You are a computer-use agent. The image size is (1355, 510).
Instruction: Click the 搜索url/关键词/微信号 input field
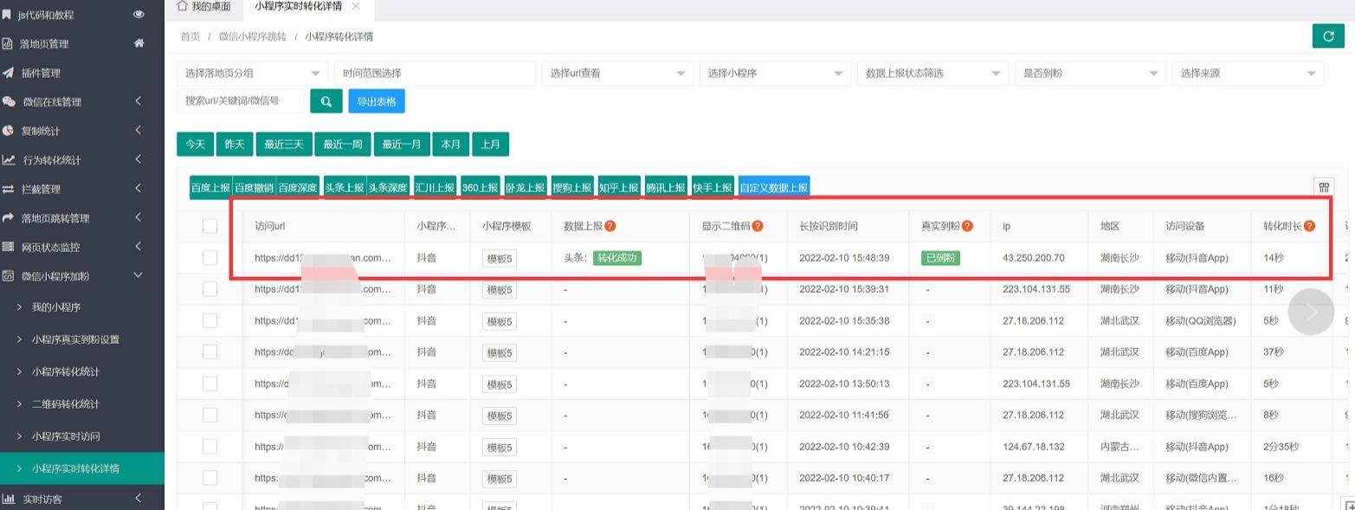241,101
